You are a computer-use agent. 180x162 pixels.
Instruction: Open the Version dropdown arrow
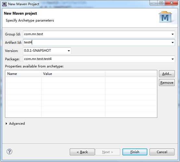point(69,51)
